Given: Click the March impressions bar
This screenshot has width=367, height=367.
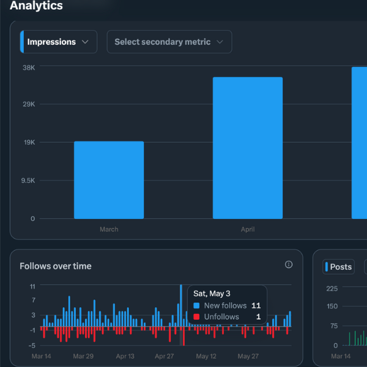Looking at the screenshot, I should tap(109, 180).
